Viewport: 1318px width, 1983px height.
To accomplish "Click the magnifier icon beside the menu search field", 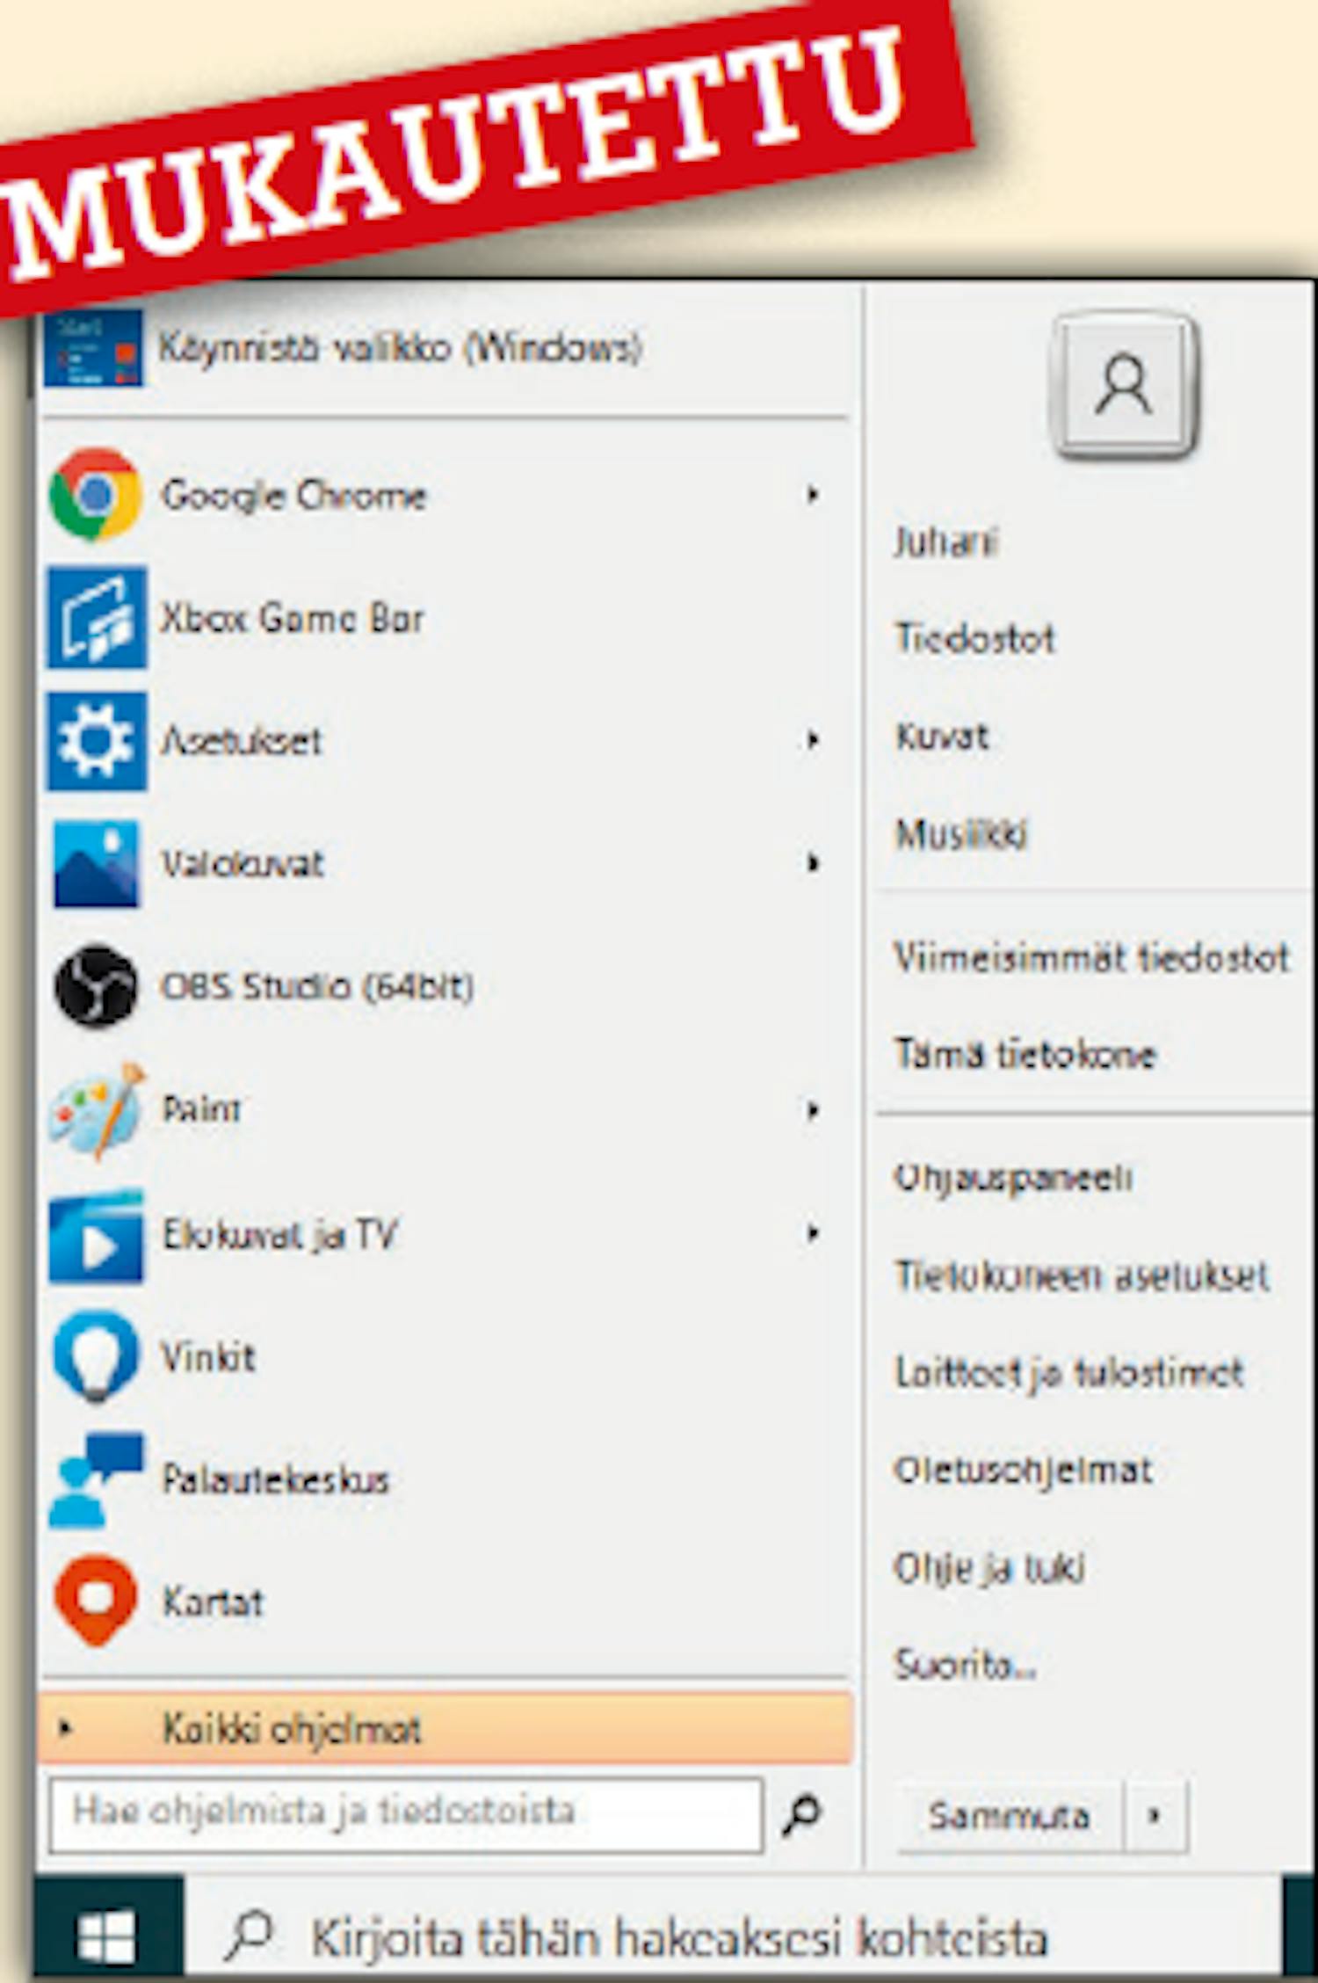I will 801,1815.
